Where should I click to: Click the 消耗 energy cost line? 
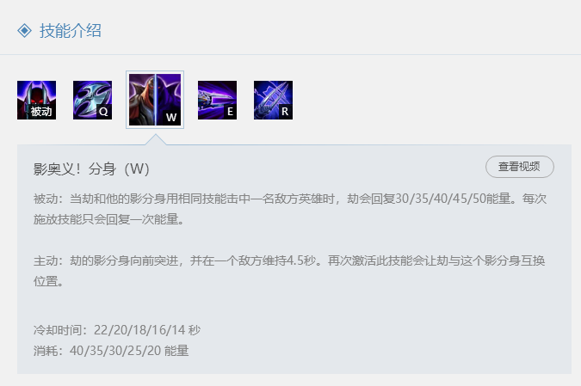111,351
